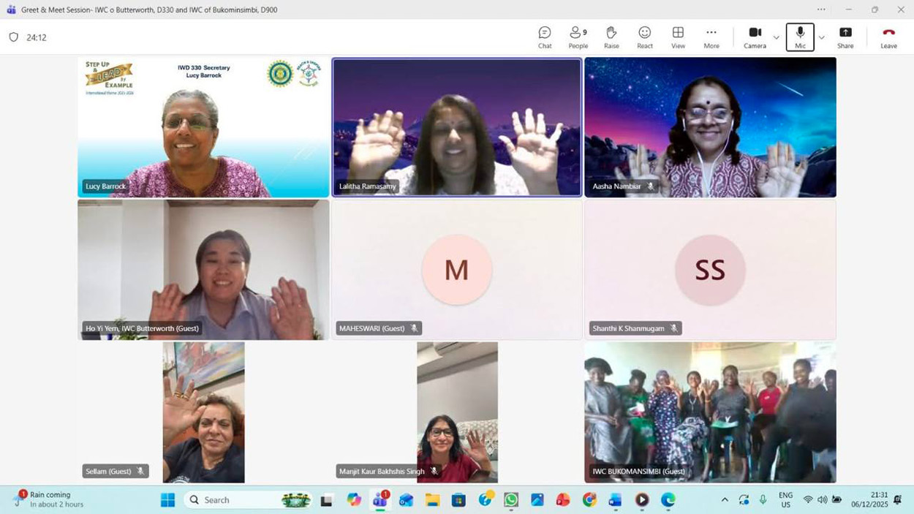Show hidden system tray icons chevron
The image size is (914, 514).
click(x=725, y=500)
